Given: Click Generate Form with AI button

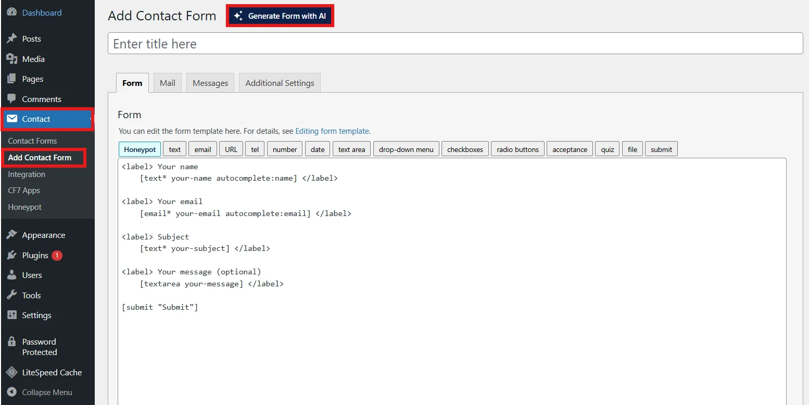Looking at the screenshot, I should [x=280, y=16].
